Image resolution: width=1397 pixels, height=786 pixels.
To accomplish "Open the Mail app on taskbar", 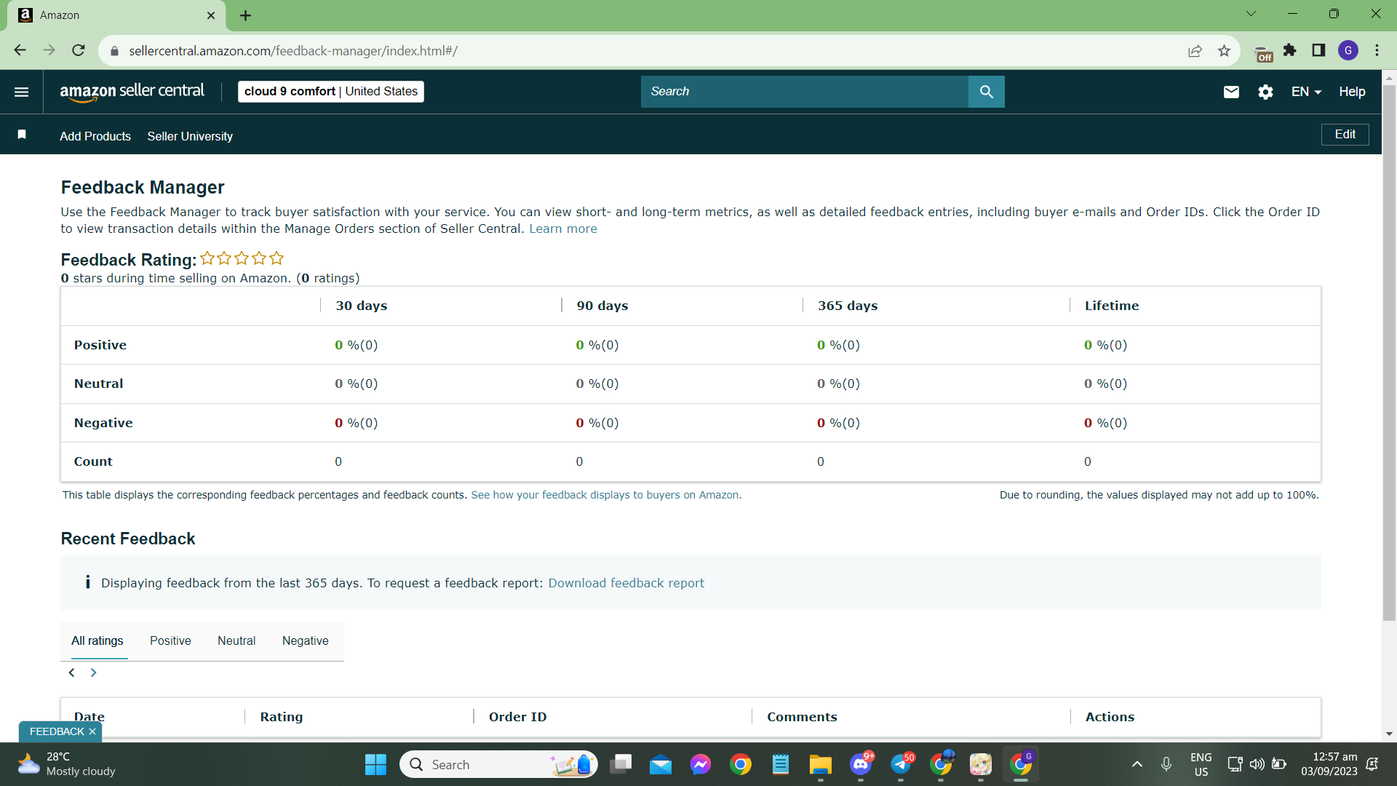I will 661,764.
